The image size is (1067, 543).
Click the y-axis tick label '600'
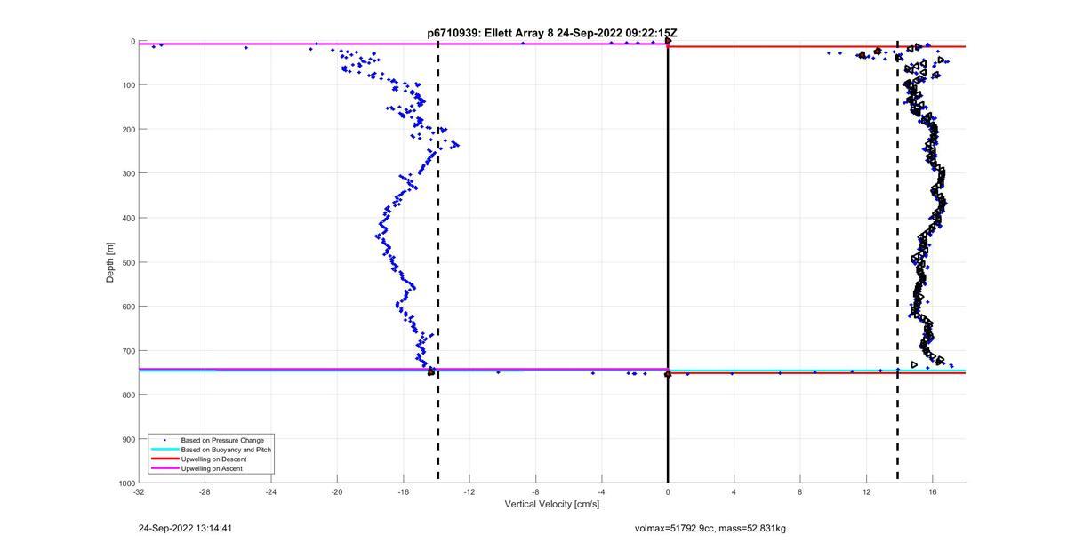128,307
